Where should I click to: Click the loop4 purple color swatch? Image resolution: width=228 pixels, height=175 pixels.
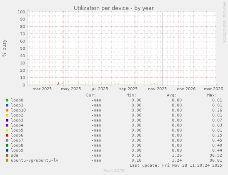pyautogui.click(x=7, y=125)
